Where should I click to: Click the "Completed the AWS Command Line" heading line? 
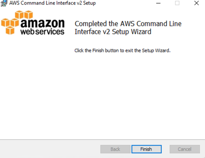[x=128, y=24]
